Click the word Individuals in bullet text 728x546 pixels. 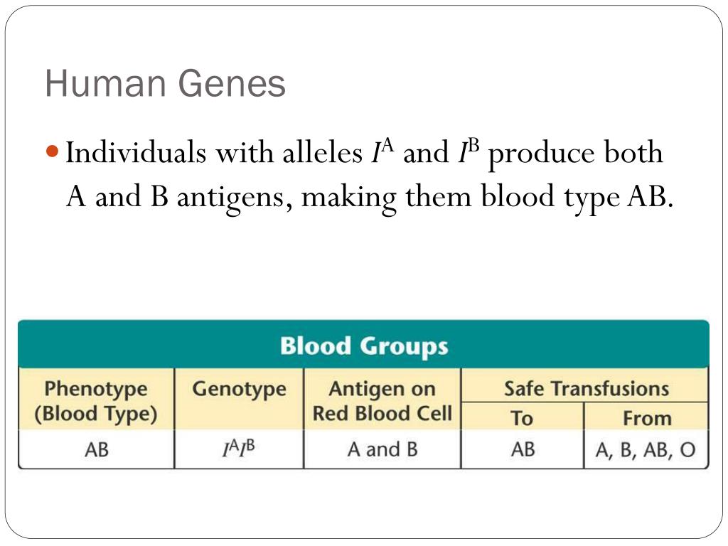point(136,152)
